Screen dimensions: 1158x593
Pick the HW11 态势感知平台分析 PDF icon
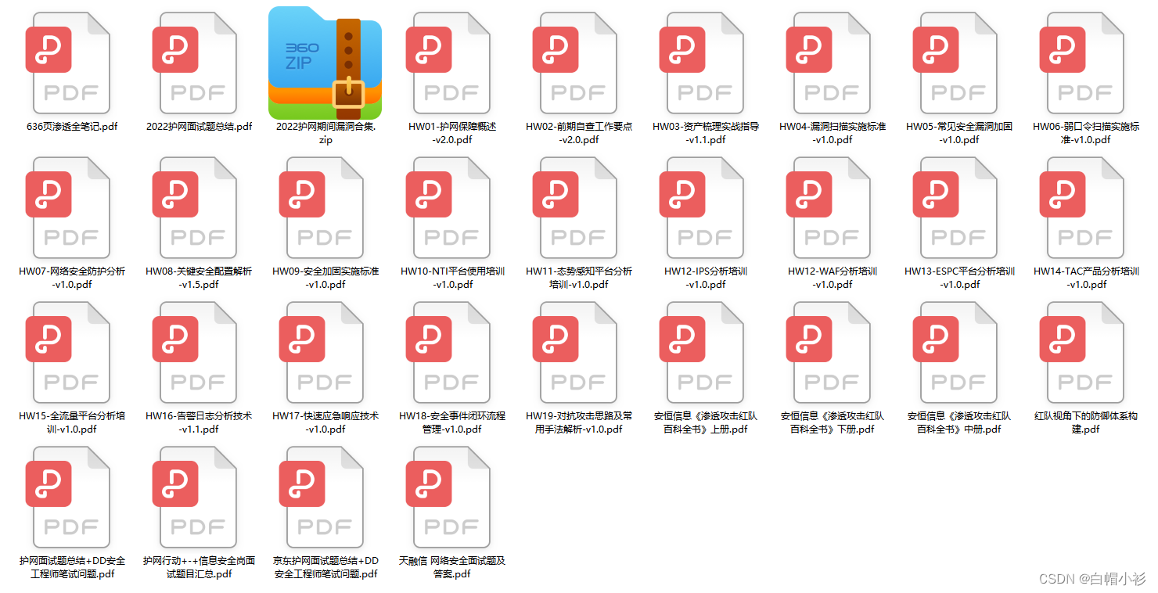pyautogui.click(x=575, y=207)
